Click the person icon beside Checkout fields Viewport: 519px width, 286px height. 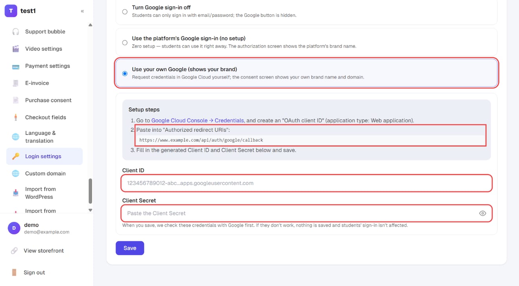[16, 117]
